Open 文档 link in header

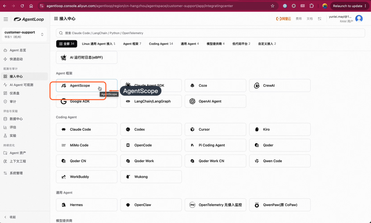[310, 19]
